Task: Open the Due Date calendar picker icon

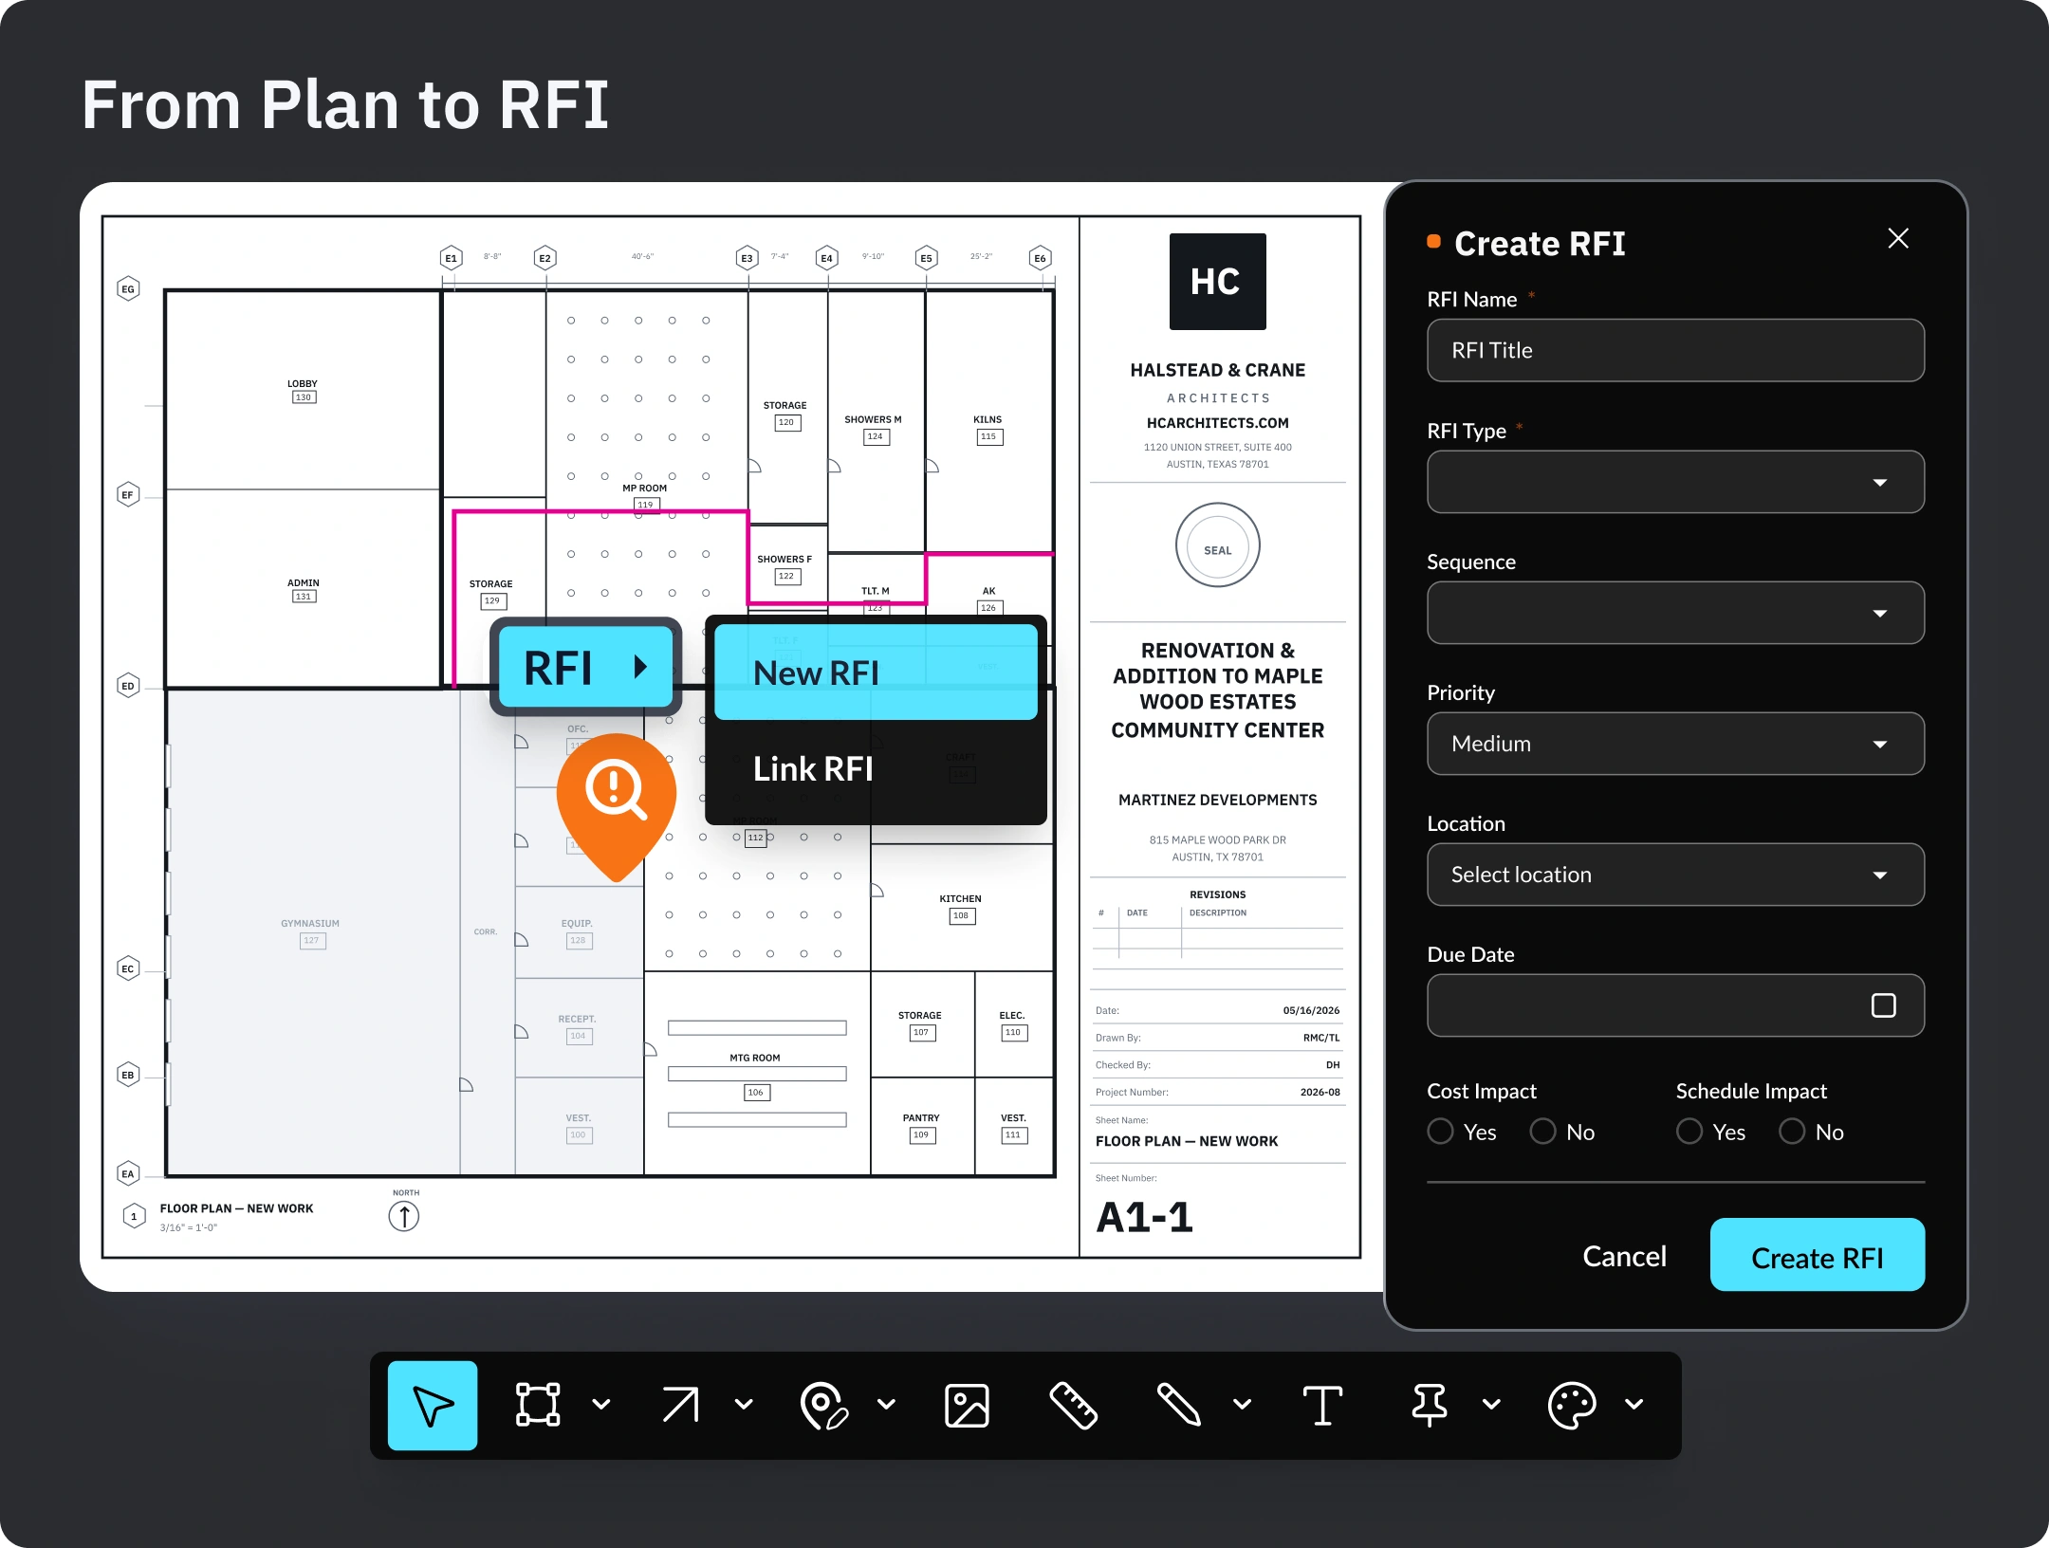Action: pyautogui.click(x=1883, y=1005)
